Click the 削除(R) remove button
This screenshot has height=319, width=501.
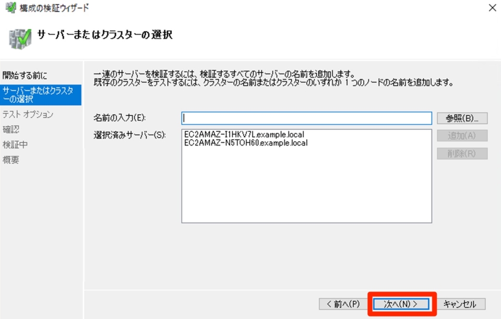[462, 154]
